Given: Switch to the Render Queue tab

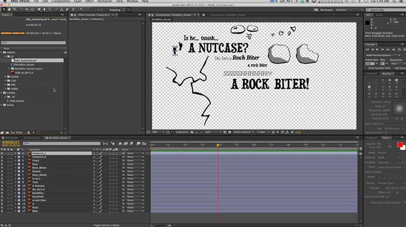Looking at the screenshot, I should tap(32, 138).
